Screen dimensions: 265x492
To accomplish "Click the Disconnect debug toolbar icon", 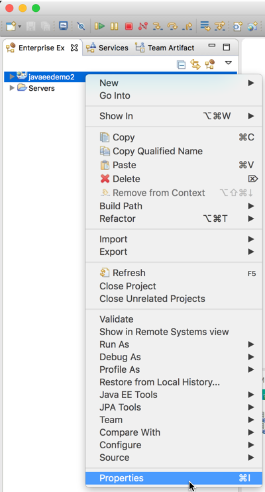I will pyautogui.click(x=143, y=26).
